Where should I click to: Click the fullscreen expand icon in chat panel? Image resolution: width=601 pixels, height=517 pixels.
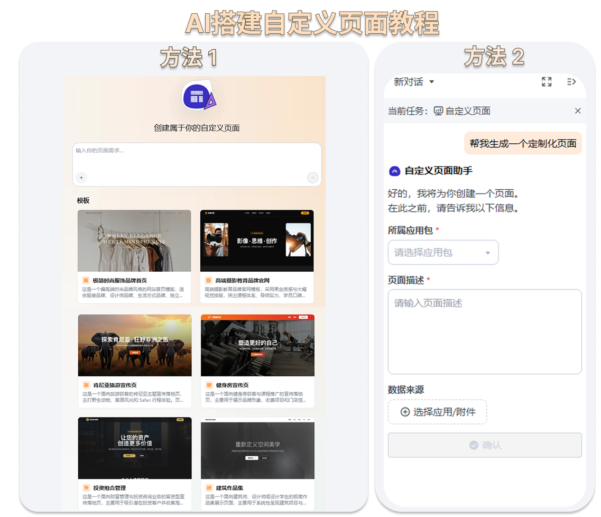pos(547,81)
